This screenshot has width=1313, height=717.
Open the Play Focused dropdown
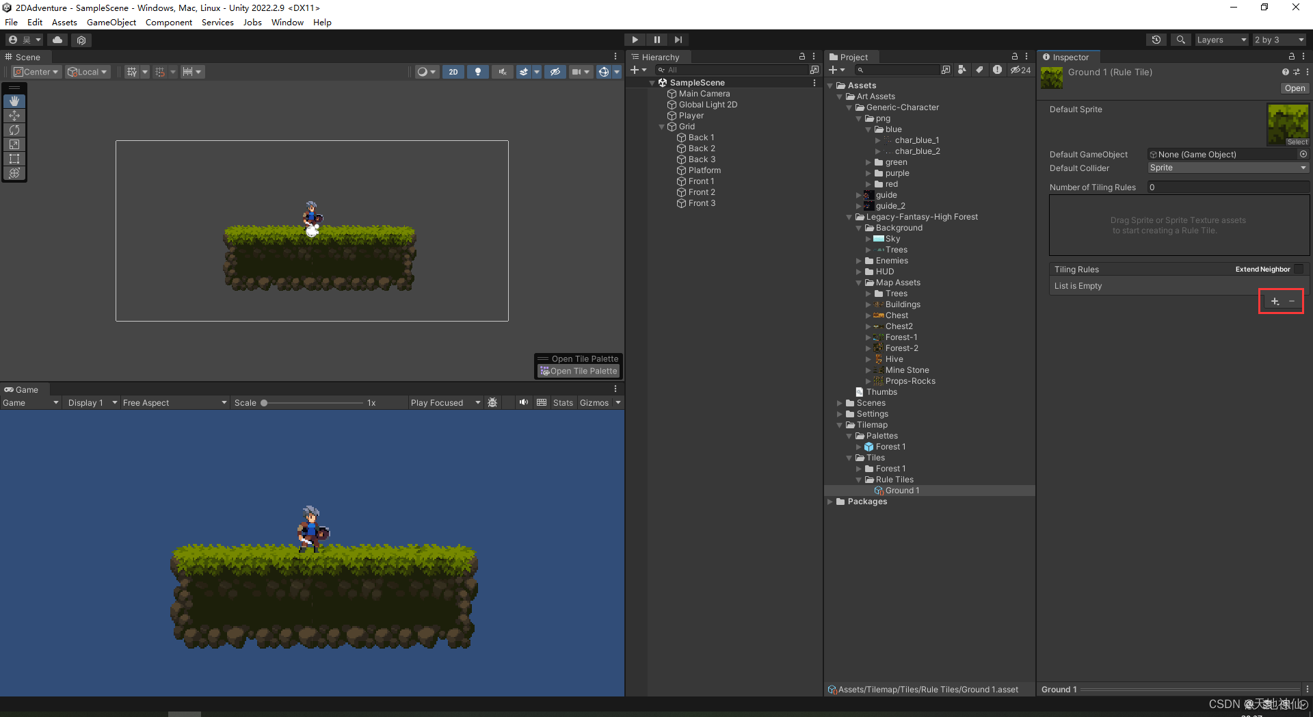[445, 403]
